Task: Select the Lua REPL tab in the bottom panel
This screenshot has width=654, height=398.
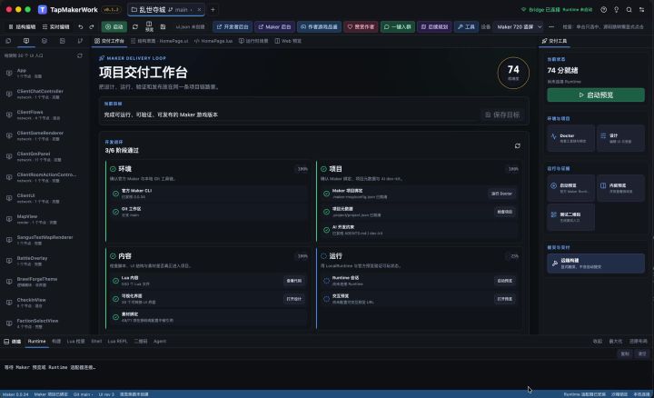Action: pos(117,342)
